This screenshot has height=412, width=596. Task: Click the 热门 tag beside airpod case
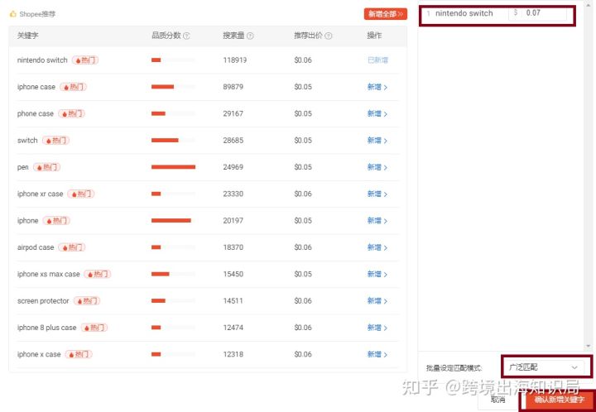tap(72, 247)
